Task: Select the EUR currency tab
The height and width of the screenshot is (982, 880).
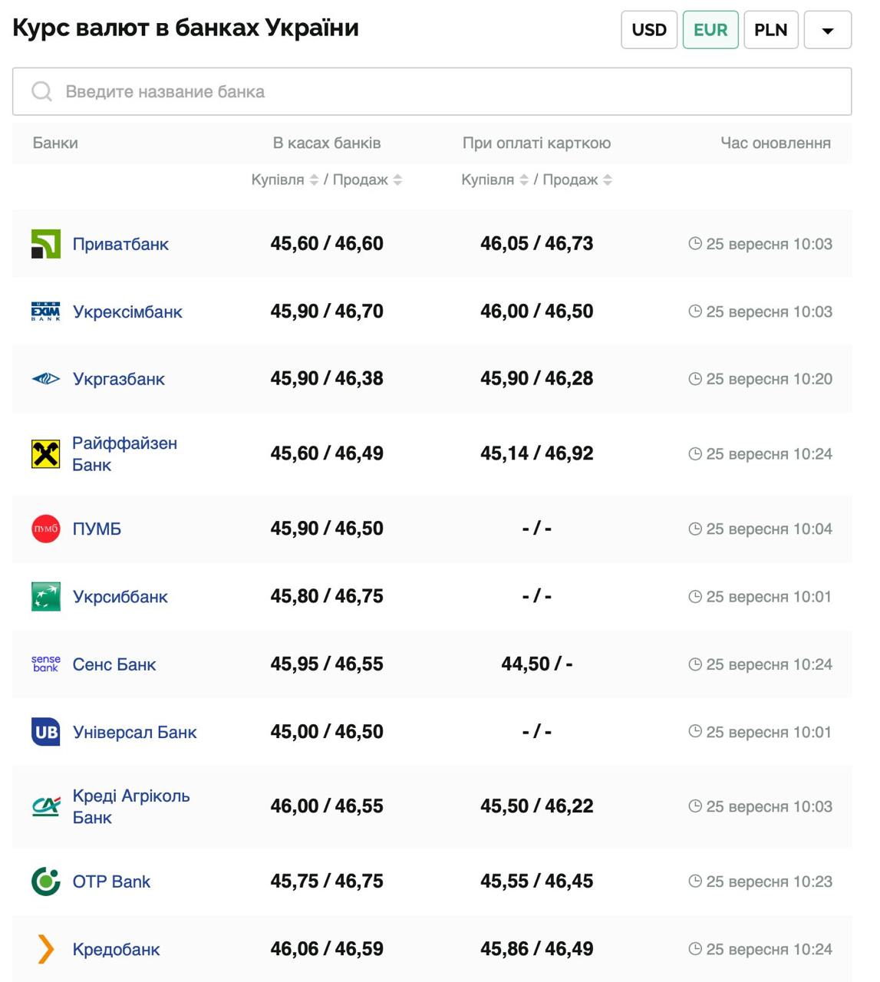Action: 710,30
